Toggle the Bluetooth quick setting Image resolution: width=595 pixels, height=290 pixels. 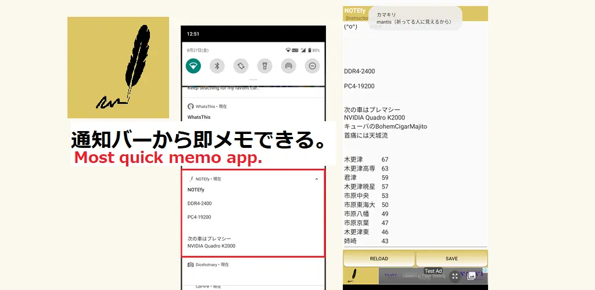[x=217, y=66]
